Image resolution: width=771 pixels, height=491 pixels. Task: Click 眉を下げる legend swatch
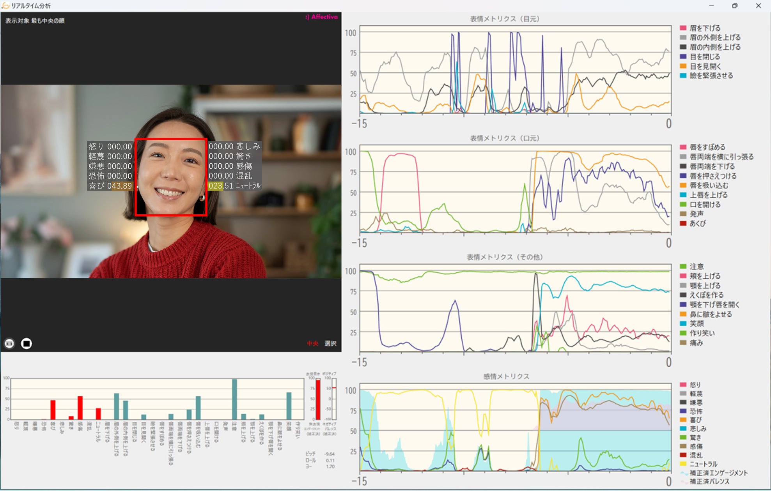[x=683, y=28]
